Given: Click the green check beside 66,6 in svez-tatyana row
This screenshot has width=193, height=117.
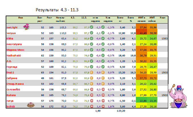Looking at the screenshot, I should pos(91,44).
